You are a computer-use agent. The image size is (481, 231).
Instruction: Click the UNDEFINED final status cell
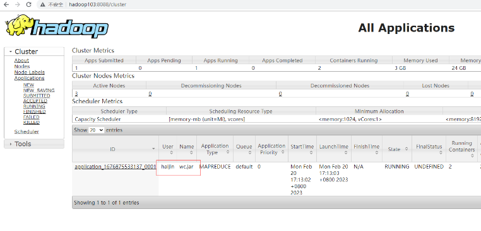pyautogui.click(x=429, y=167)
